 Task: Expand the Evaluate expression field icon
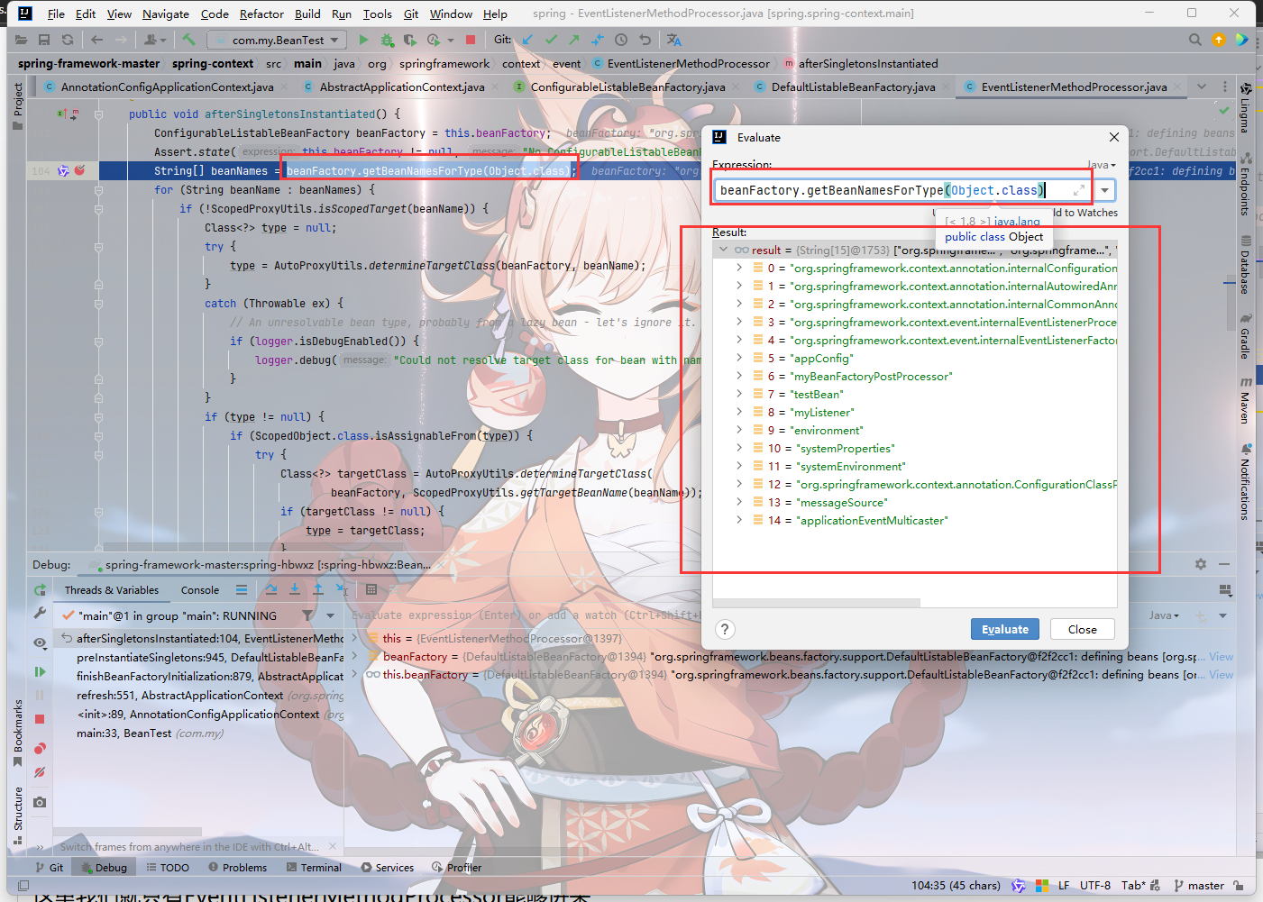[x=1079, y=190]
